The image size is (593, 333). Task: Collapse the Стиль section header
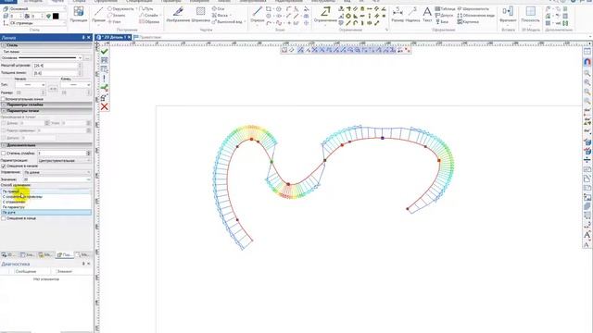(46, 45)
